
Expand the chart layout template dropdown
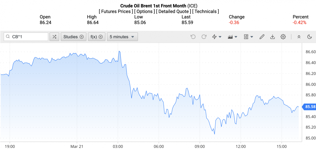point(248,37)
